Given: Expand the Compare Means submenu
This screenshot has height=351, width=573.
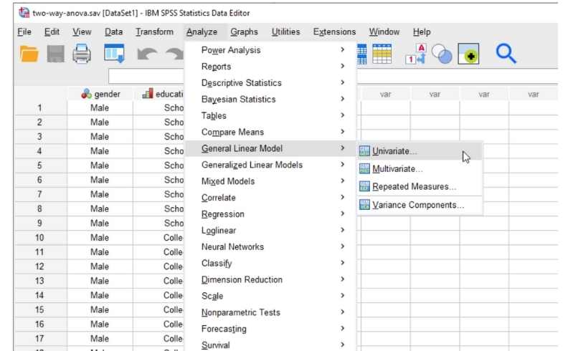Looking at the screenshot, I should 271,132.
